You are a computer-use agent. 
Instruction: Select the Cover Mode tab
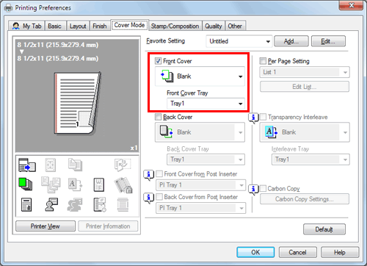pyautogui.click(x=129, y=25)
